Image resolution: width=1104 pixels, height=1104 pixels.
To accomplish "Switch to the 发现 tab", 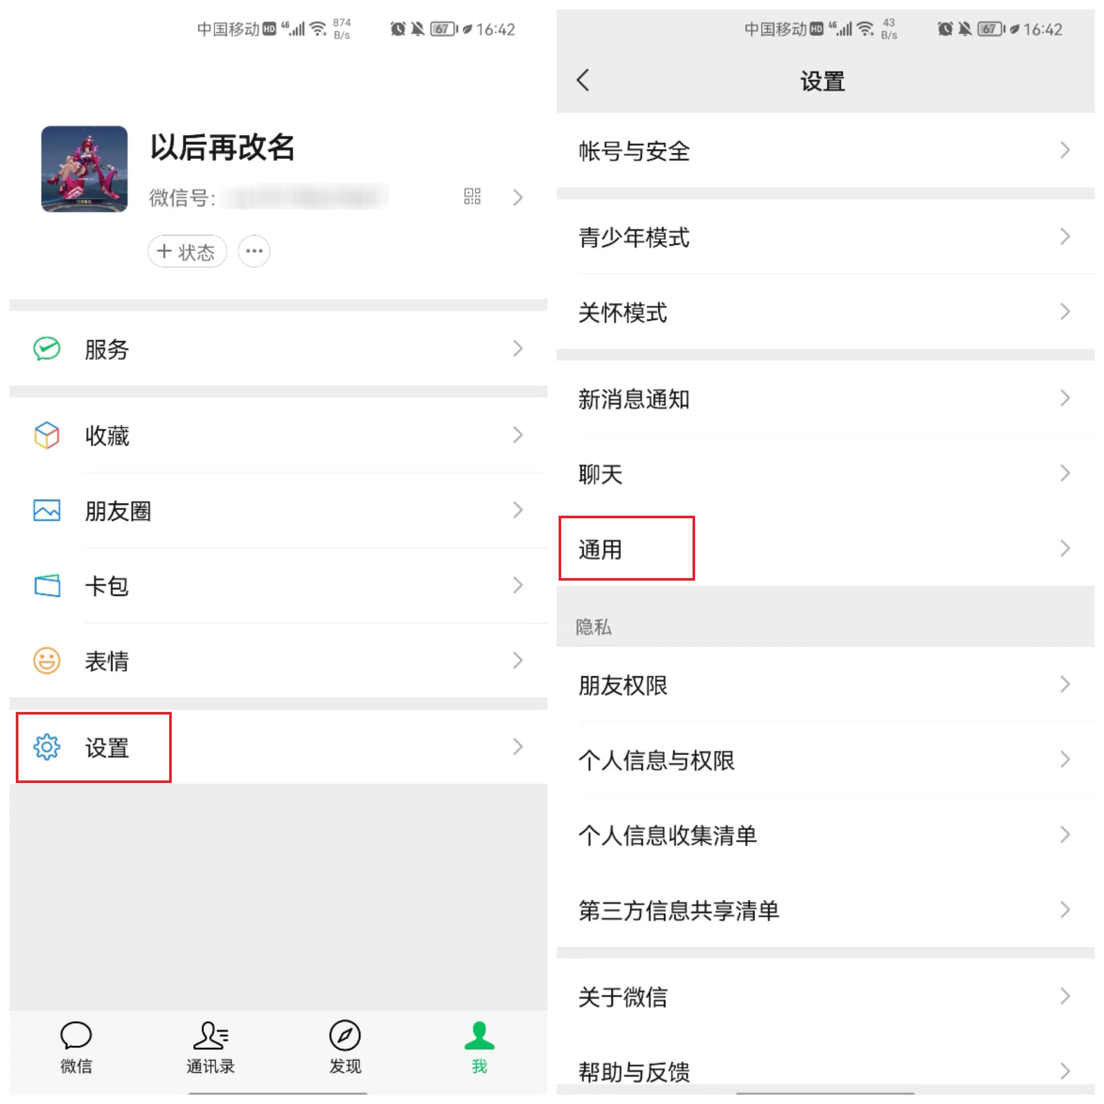I will coord(345,1047).
